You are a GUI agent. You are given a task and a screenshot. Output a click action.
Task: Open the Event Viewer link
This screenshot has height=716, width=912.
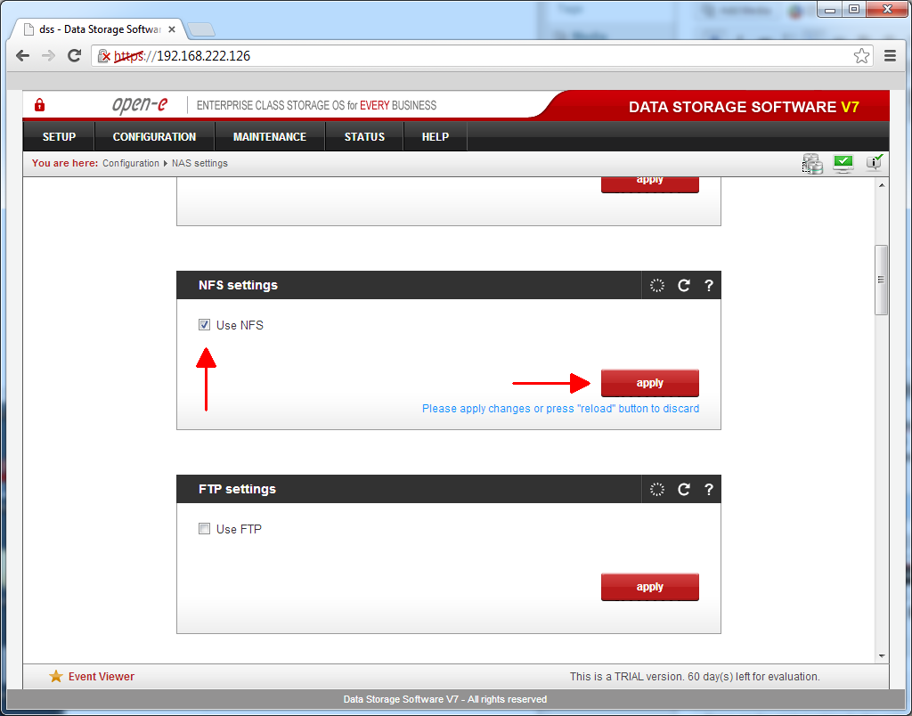point(102,677)
